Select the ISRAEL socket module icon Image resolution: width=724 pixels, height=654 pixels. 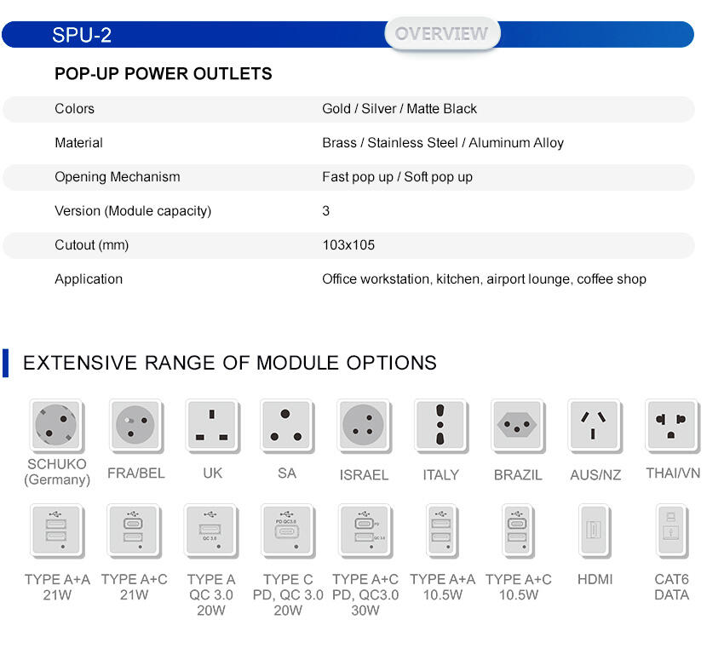pyautogui.click(x=364, y=425)
